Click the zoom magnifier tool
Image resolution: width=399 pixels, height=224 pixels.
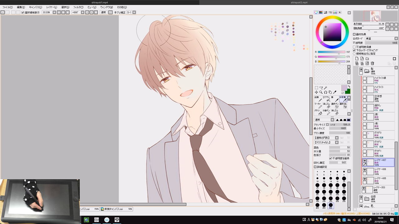coord(321,92)
